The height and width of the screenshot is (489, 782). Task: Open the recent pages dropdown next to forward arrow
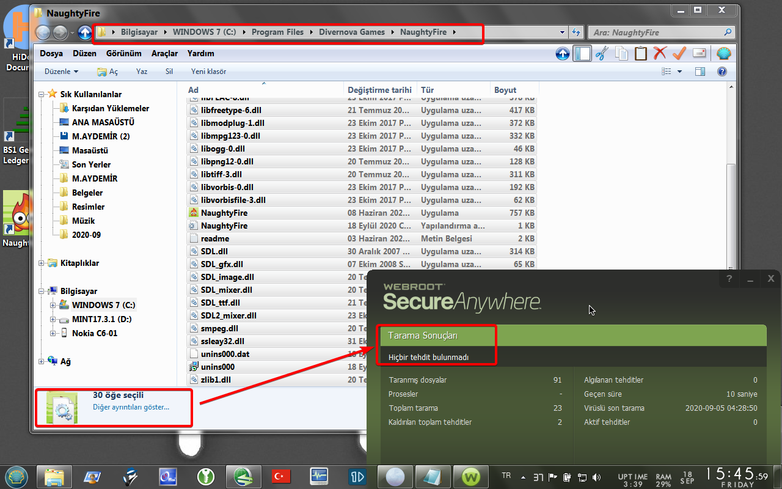pos(72,32)
